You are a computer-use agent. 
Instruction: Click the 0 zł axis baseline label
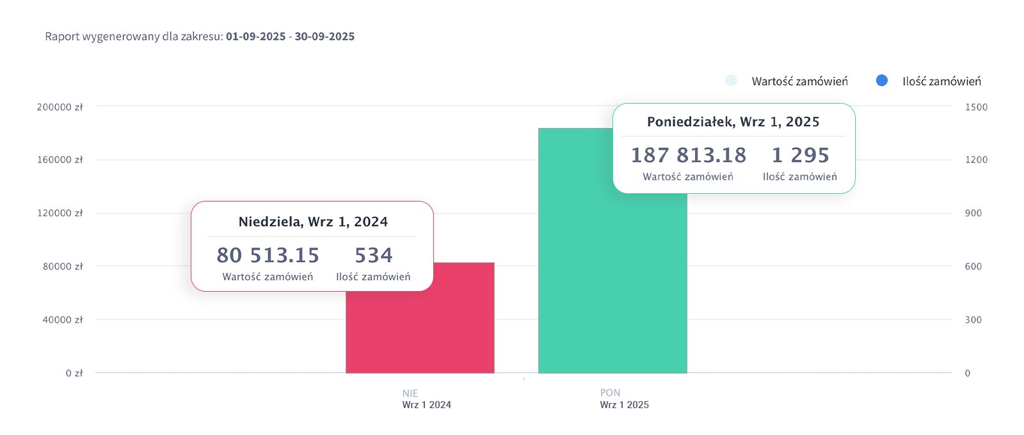[x=74, y=373]
